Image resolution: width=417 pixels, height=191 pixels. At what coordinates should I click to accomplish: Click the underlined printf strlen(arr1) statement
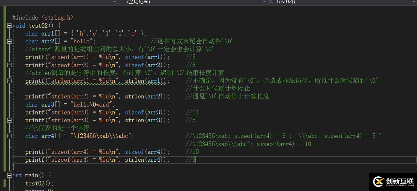(x=98, y=81)
